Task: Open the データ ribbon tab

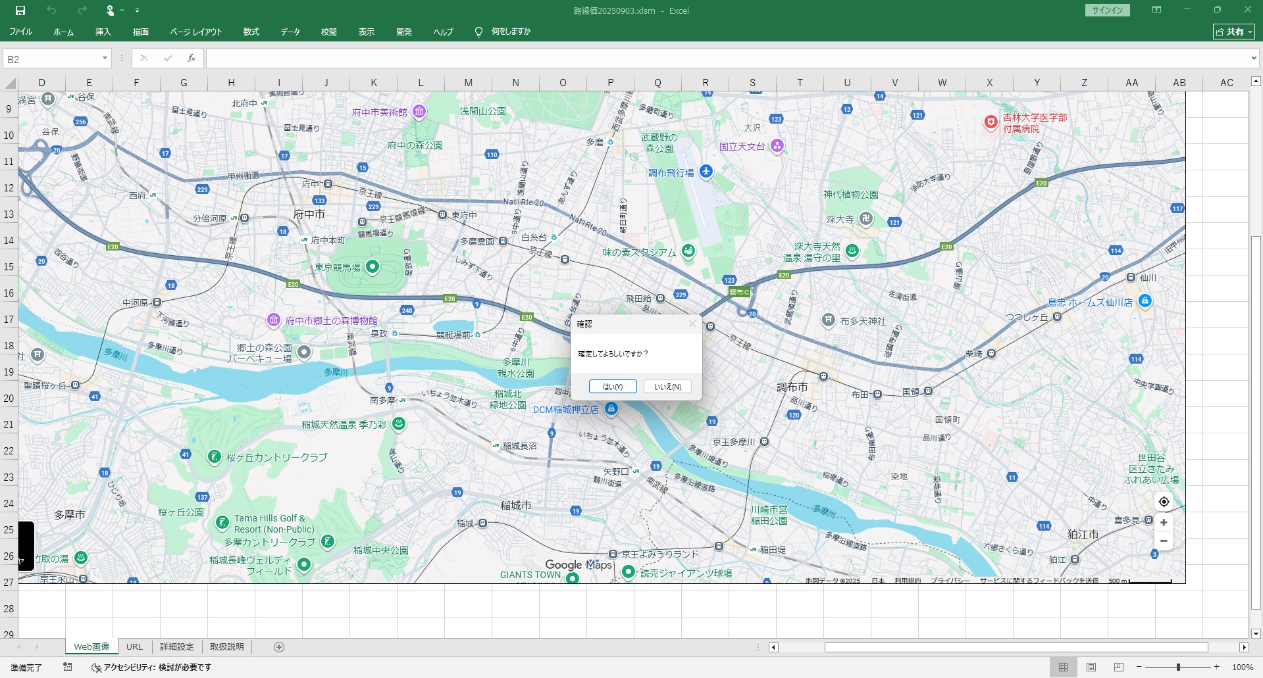Action: point(290,32)
